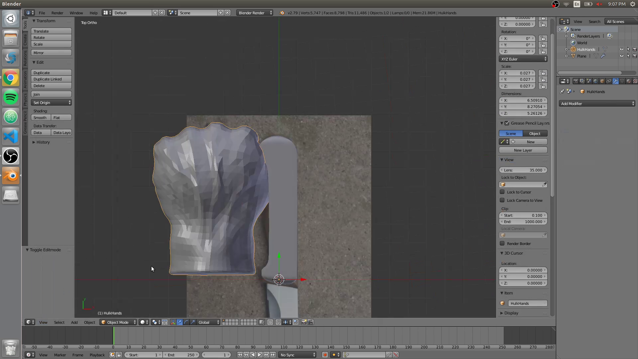Click the OpenGL render active viewport camera icon

coord(304,322)
